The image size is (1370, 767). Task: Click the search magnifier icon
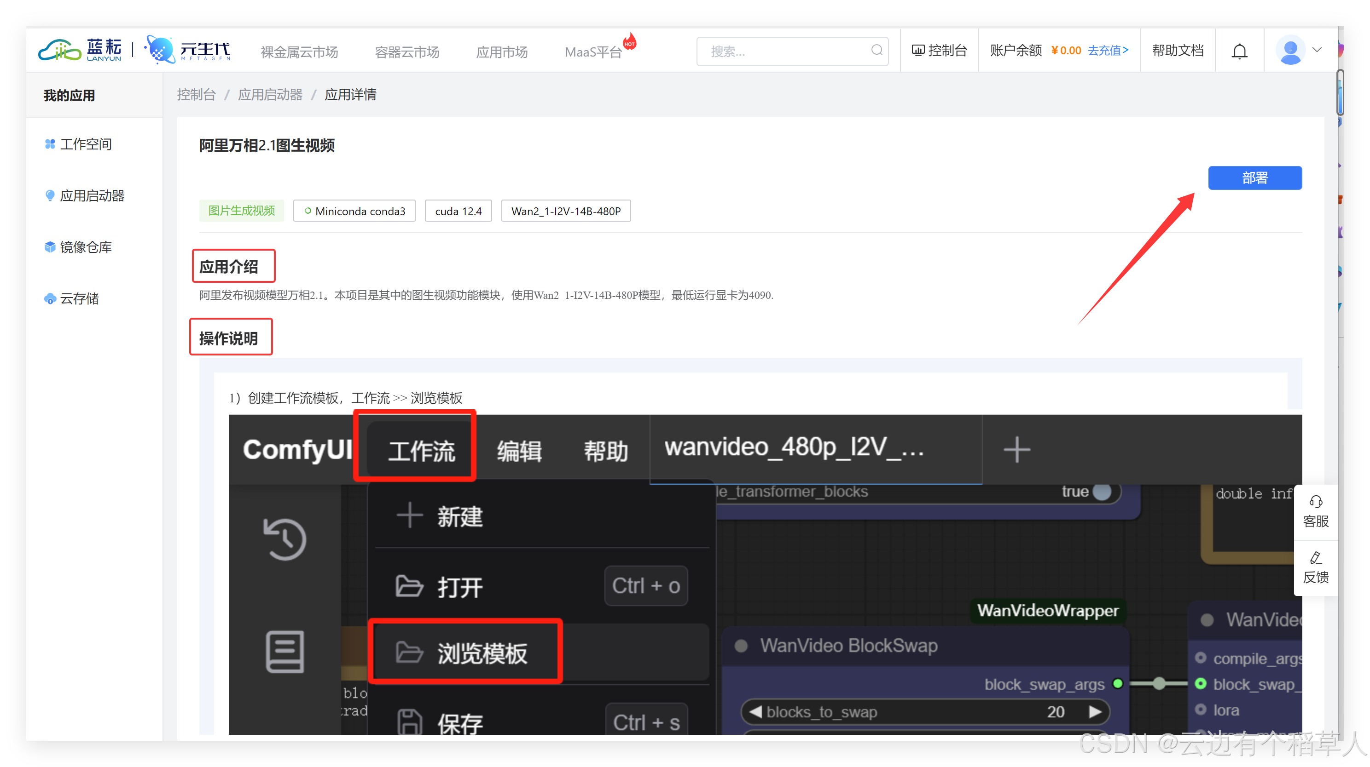click(877, 51)
